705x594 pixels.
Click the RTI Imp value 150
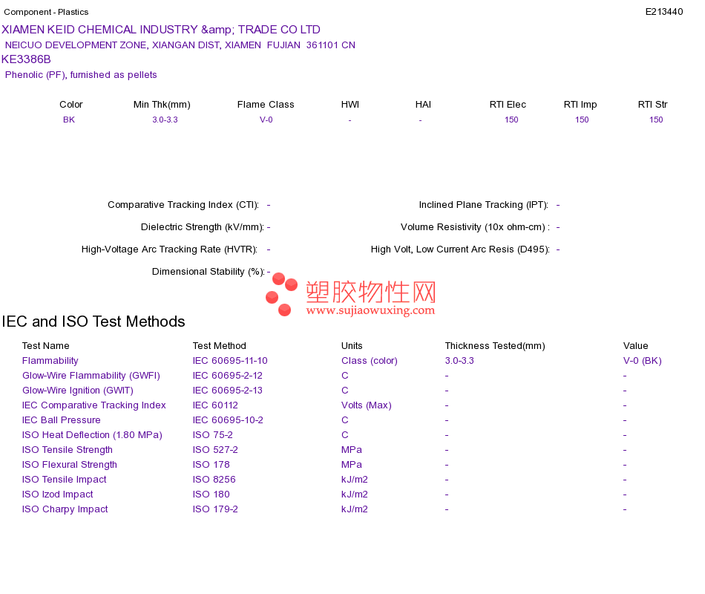tap(582, 120)
